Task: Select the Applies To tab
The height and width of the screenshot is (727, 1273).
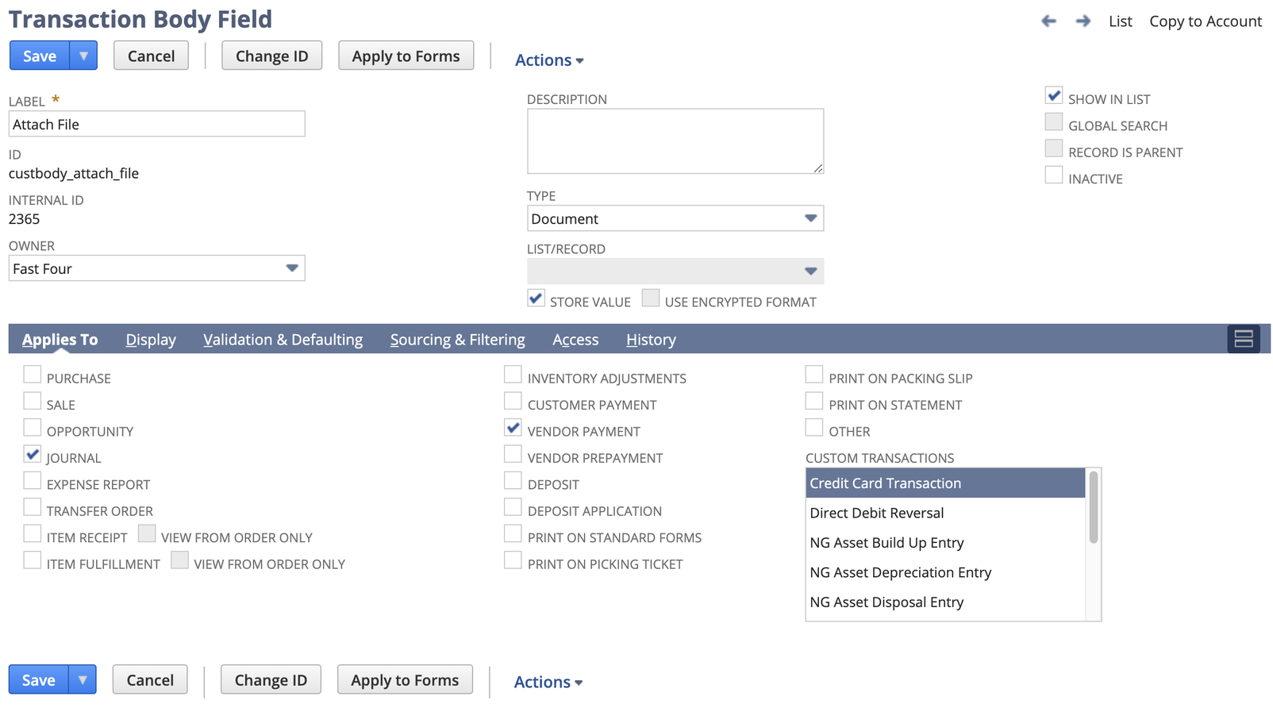Action: click(60, 340)
